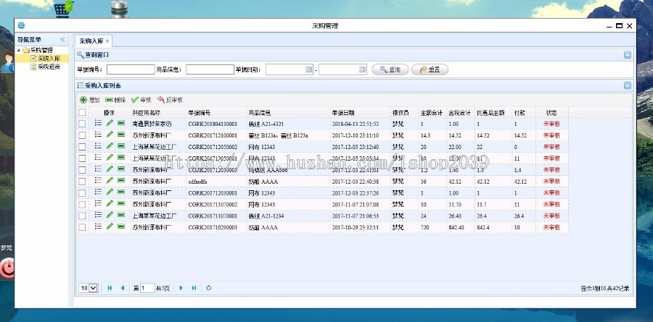The width and height of the screenshot is (653, 322).
Task: Edit the sdfasdfa row with pencil icon
Action: pyautogui.click(x=110, y=180)
